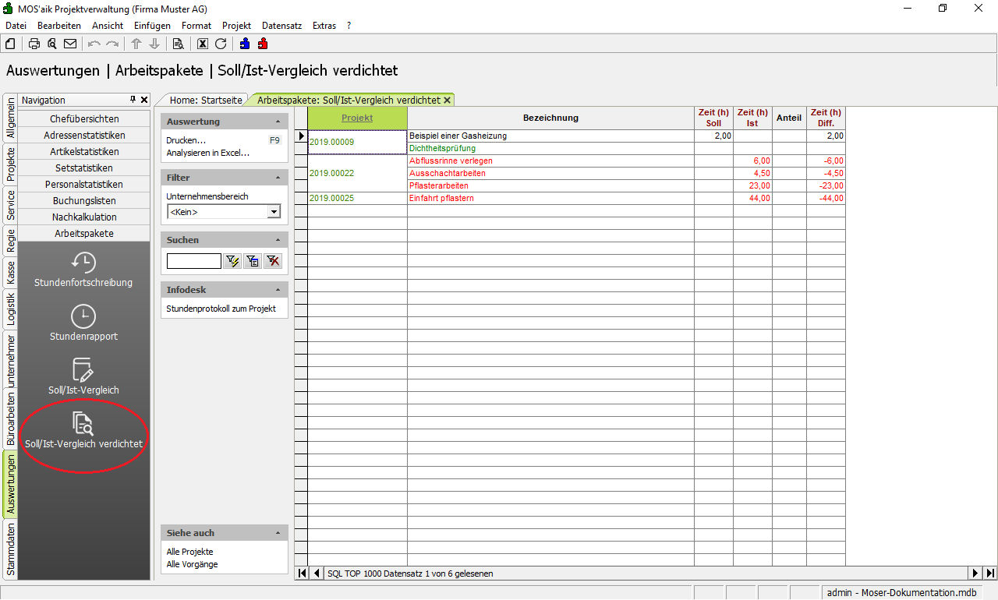Image resolution: width=998 pixels, height=600 pixels.
Task: Click the Excel export toolbar icon
Action: (x=203, y=44)
